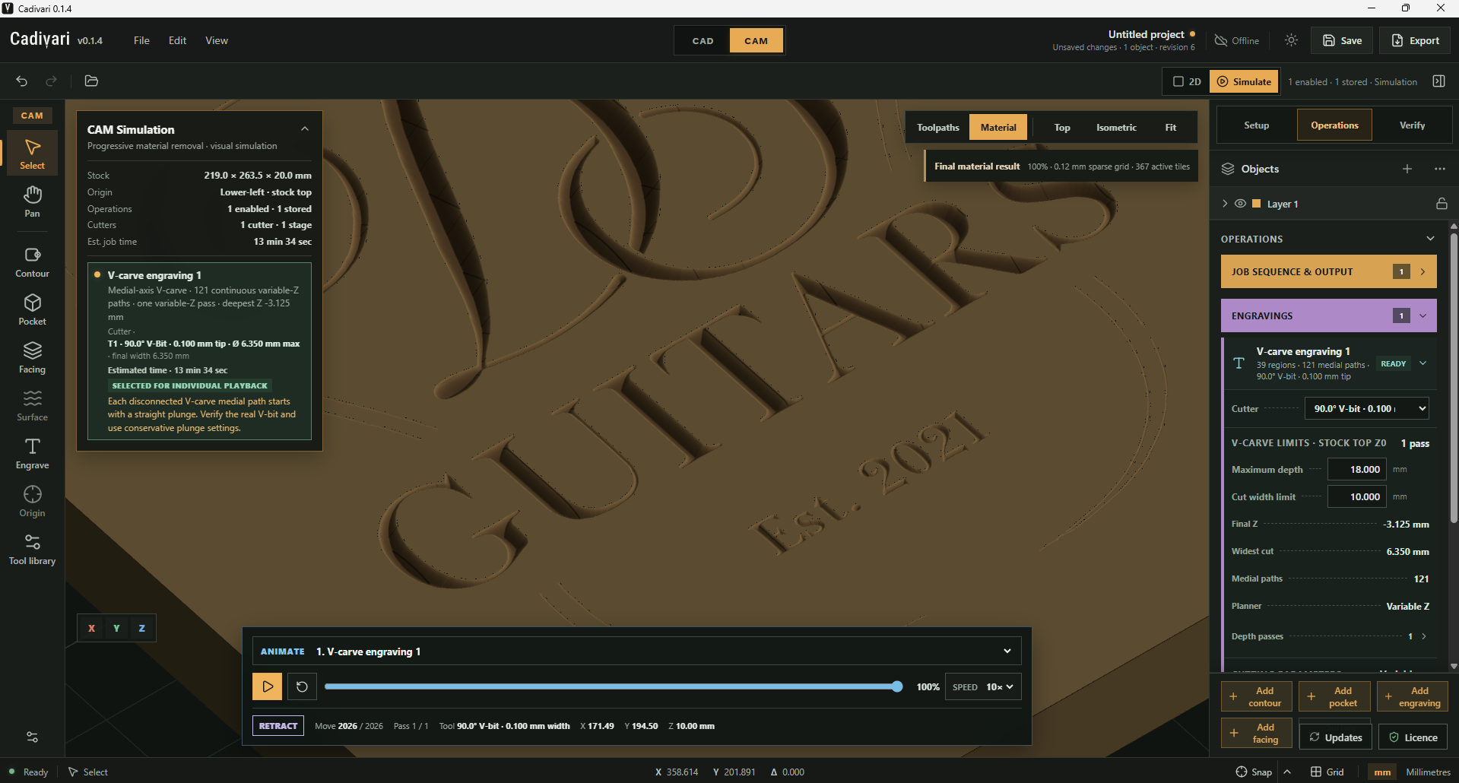Show Toolpaths view
1459x783 pixels.
click(x=937, y=127)
